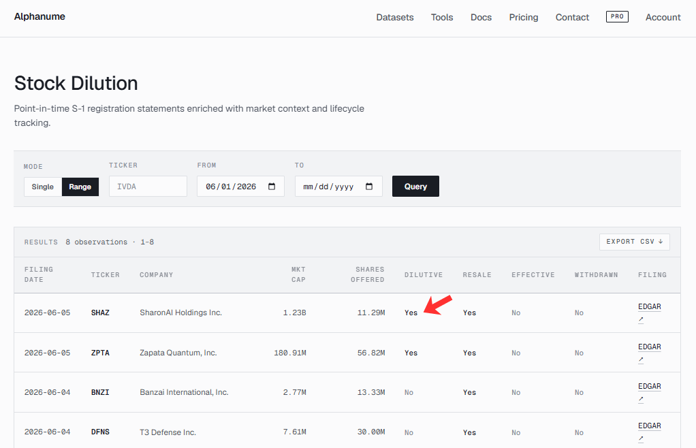Select the DFNS ticker cell
The width and height of the screenshot is (696, 448).
click(100, 432)
